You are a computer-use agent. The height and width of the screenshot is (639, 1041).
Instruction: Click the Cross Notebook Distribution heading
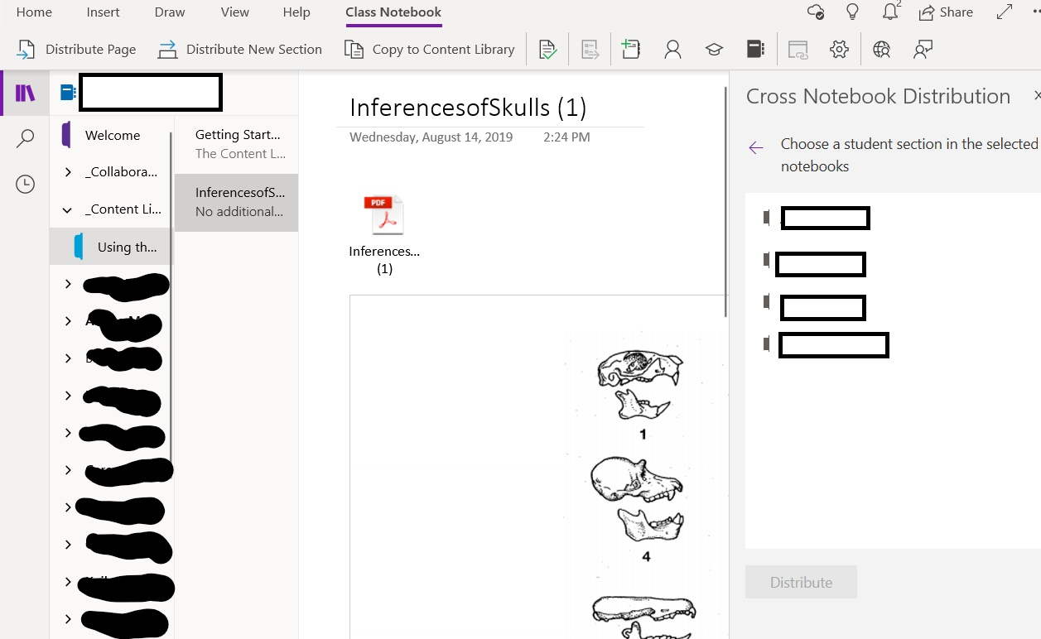[x=878, y=97]
